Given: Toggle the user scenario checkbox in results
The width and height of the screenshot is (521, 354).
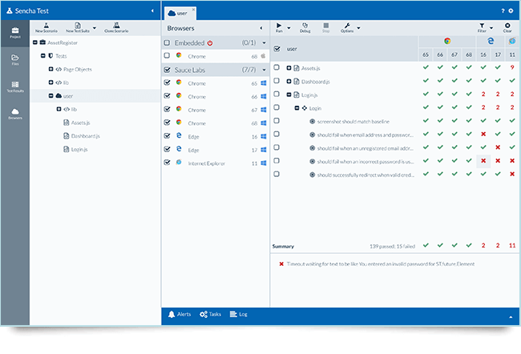Looking at the screenshot, I should [277, 49].
